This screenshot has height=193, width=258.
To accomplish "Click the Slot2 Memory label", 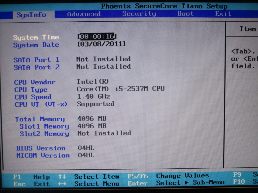I will pyautogui.click(x=44, y=134).
